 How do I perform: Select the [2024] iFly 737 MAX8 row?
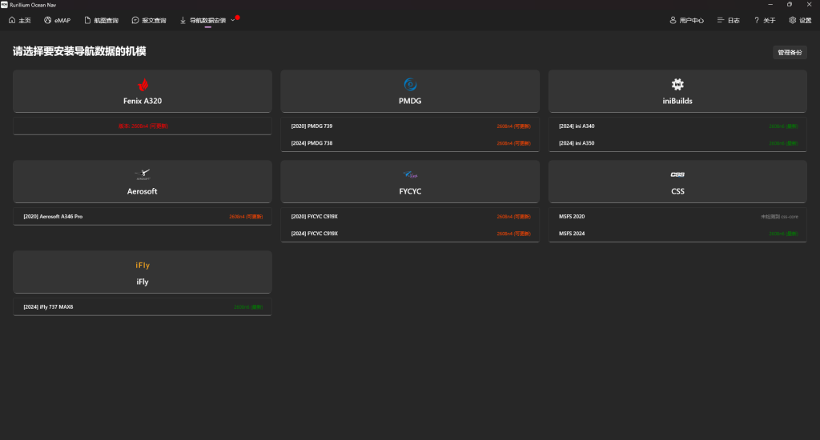[x=143, y=306]
